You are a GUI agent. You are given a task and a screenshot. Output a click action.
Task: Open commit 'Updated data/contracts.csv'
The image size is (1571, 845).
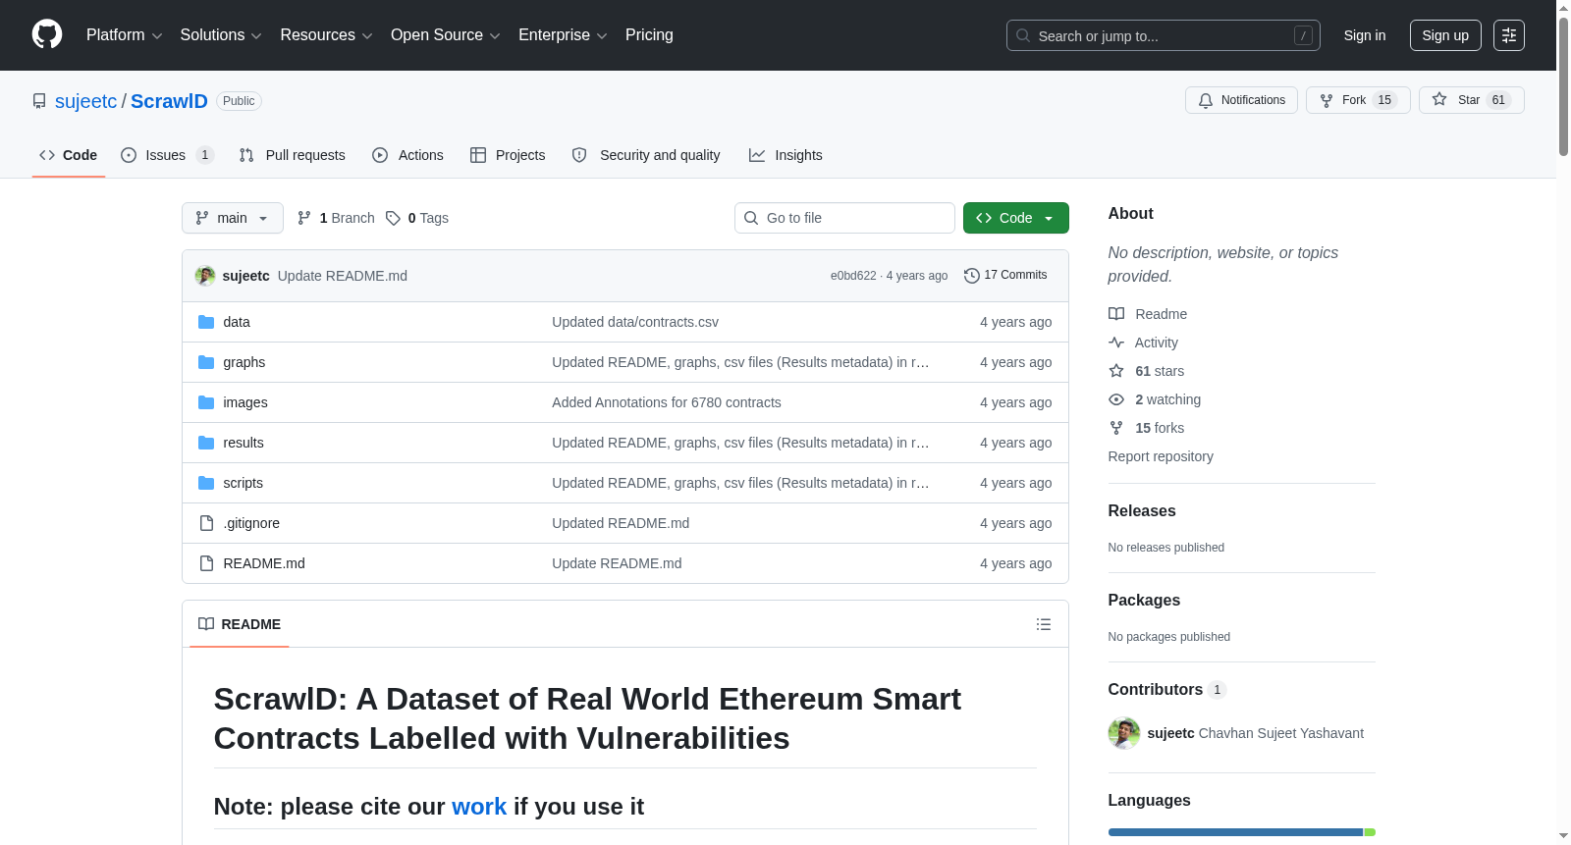[635, 322]
